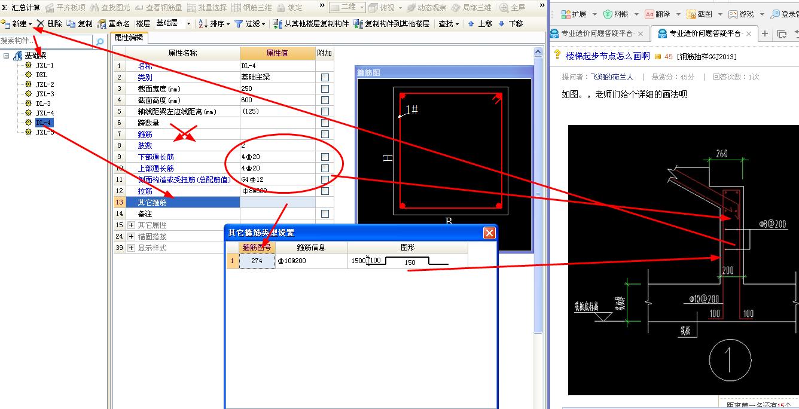Click the browser 截图 screenshot icon
Screen dimensions: 799x409
point(691,14)
